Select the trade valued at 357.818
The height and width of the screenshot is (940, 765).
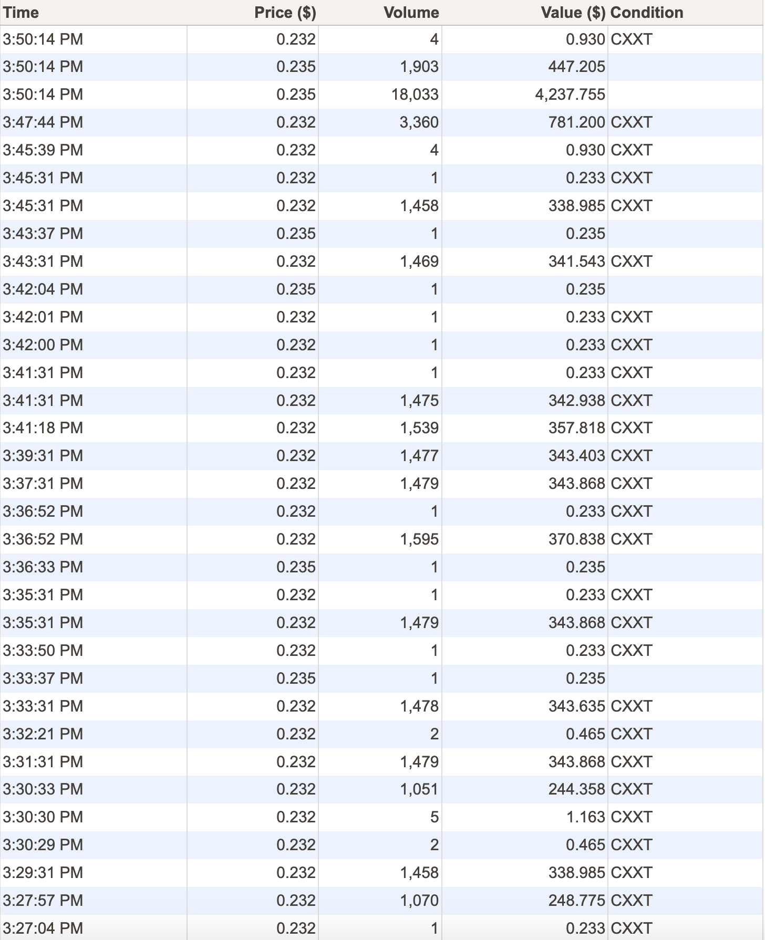(576, 428)
